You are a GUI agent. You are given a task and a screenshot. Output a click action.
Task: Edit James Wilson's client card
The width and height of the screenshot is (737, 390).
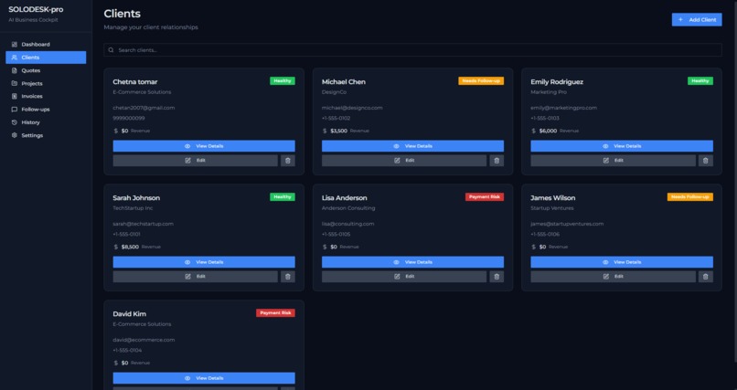pyautogui.click(x=613, y=277)
